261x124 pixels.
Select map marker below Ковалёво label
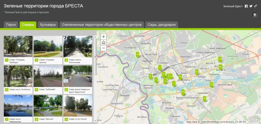tap(205, 99)
